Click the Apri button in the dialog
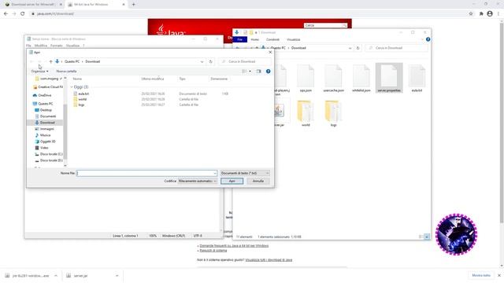Viewport: 504px width, 283px height. pyautogui.click(x=232, y=181)
